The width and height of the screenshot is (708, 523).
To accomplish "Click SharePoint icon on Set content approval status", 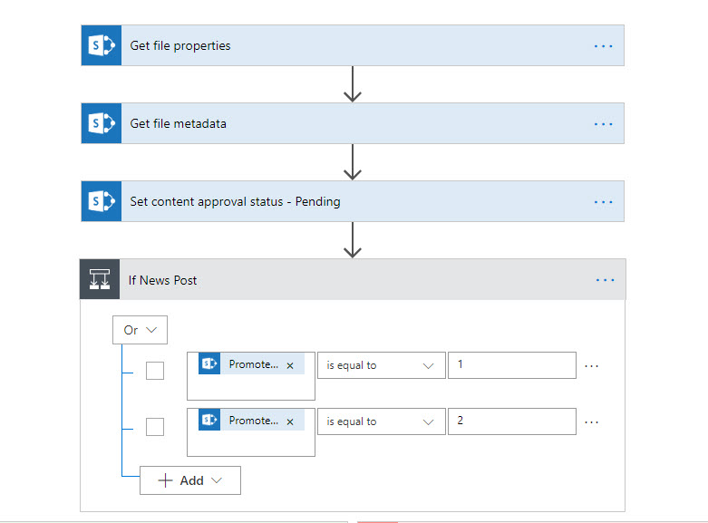I will 101,201.
